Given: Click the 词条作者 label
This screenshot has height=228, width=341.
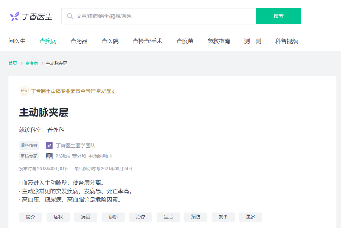Looking at the screenshot, I should (29, 146).
